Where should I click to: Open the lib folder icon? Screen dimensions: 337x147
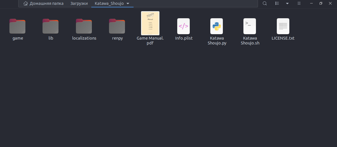(51, 26)
